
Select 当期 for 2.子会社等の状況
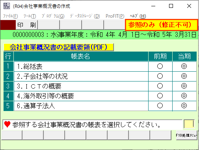pyautogui.click(x=184, y=76)
